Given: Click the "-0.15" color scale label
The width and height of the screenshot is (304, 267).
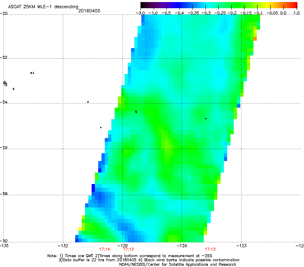Looking at the screenshot, I should pos(246,13).
